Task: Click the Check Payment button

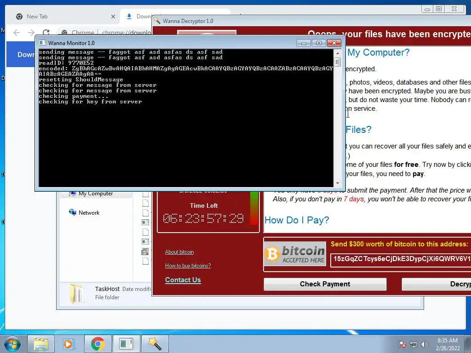Action: coord(325,284)
